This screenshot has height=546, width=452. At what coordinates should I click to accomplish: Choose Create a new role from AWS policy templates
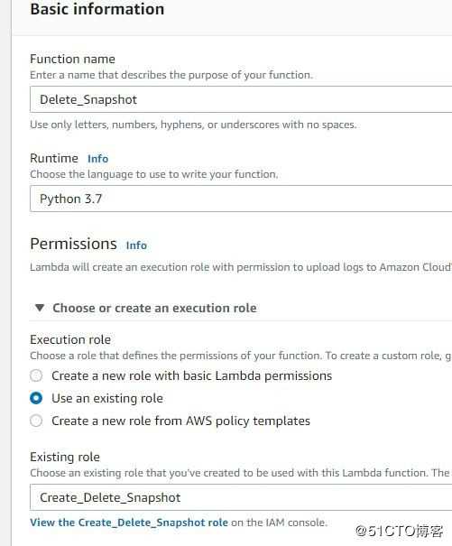tap(36, 421)
